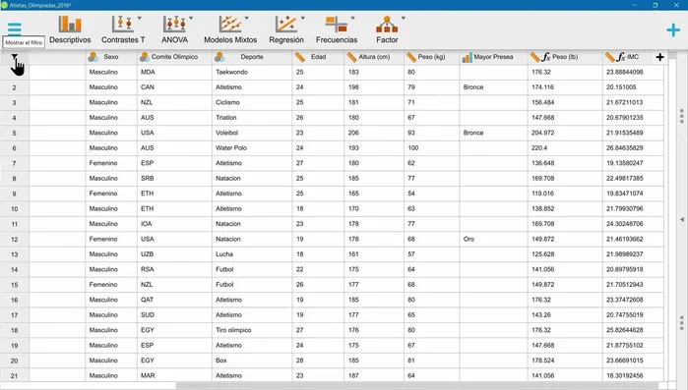Select the Edad column header

click(x=318, y=57)
